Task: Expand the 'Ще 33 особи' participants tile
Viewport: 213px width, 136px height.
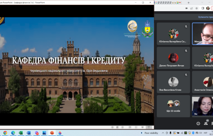Action: [173, 106]
